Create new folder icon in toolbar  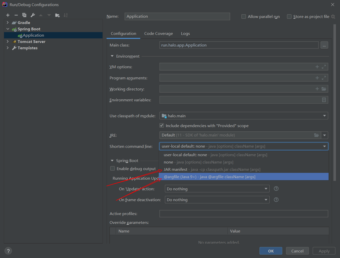pyautogui.click(x=57, y=15)
